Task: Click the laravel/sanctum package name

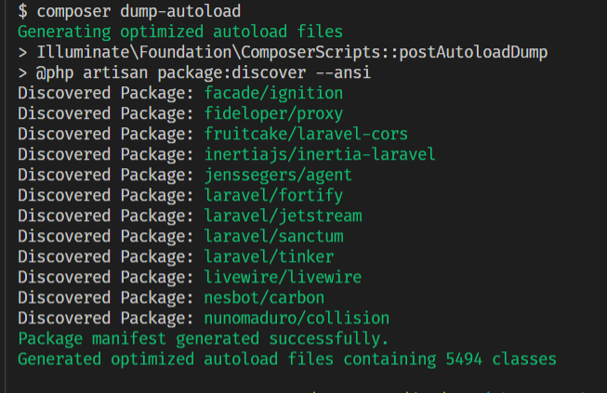Action: tap(273, 236)
